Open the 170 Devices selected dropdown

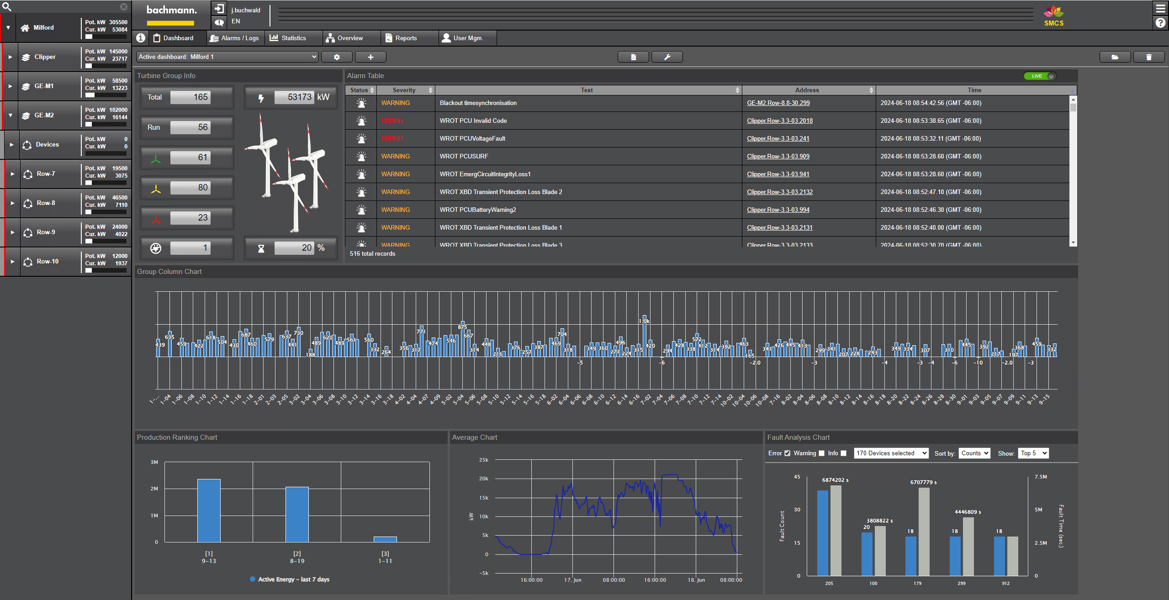coord(891,453)
